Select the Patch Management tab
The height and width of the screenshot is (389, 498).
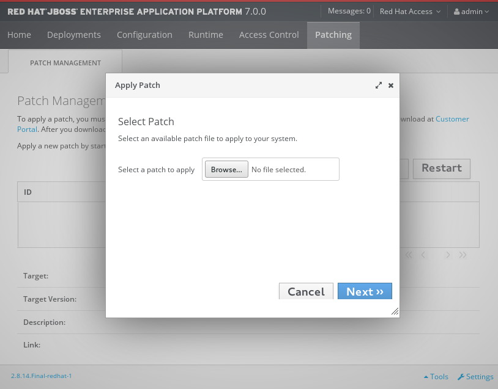click(65, 62)
